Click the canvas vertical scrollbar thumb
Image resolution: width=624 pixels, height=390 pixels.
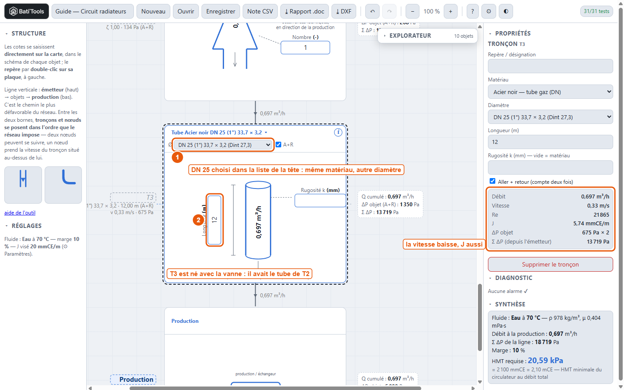click(x=480, y=317)
